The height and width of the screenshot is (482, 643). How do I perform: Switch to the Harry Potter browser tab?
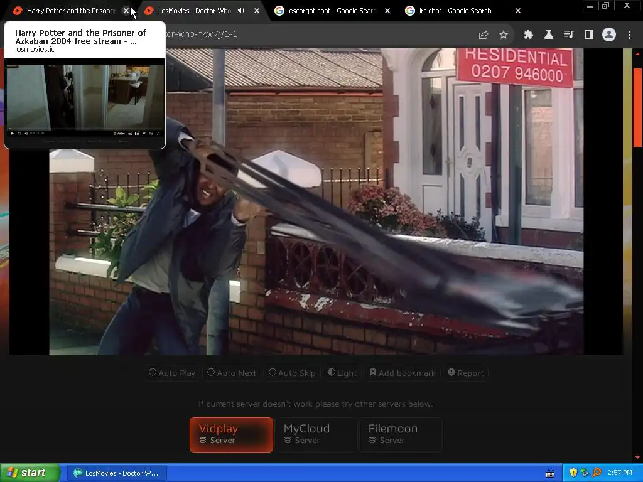[x=70, y=11]
